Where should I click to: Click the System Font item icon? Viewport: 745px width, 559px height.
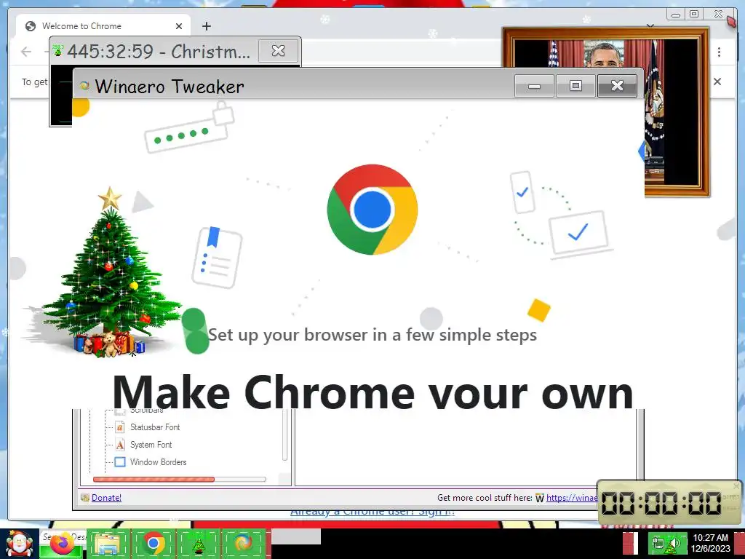point(120,445)
